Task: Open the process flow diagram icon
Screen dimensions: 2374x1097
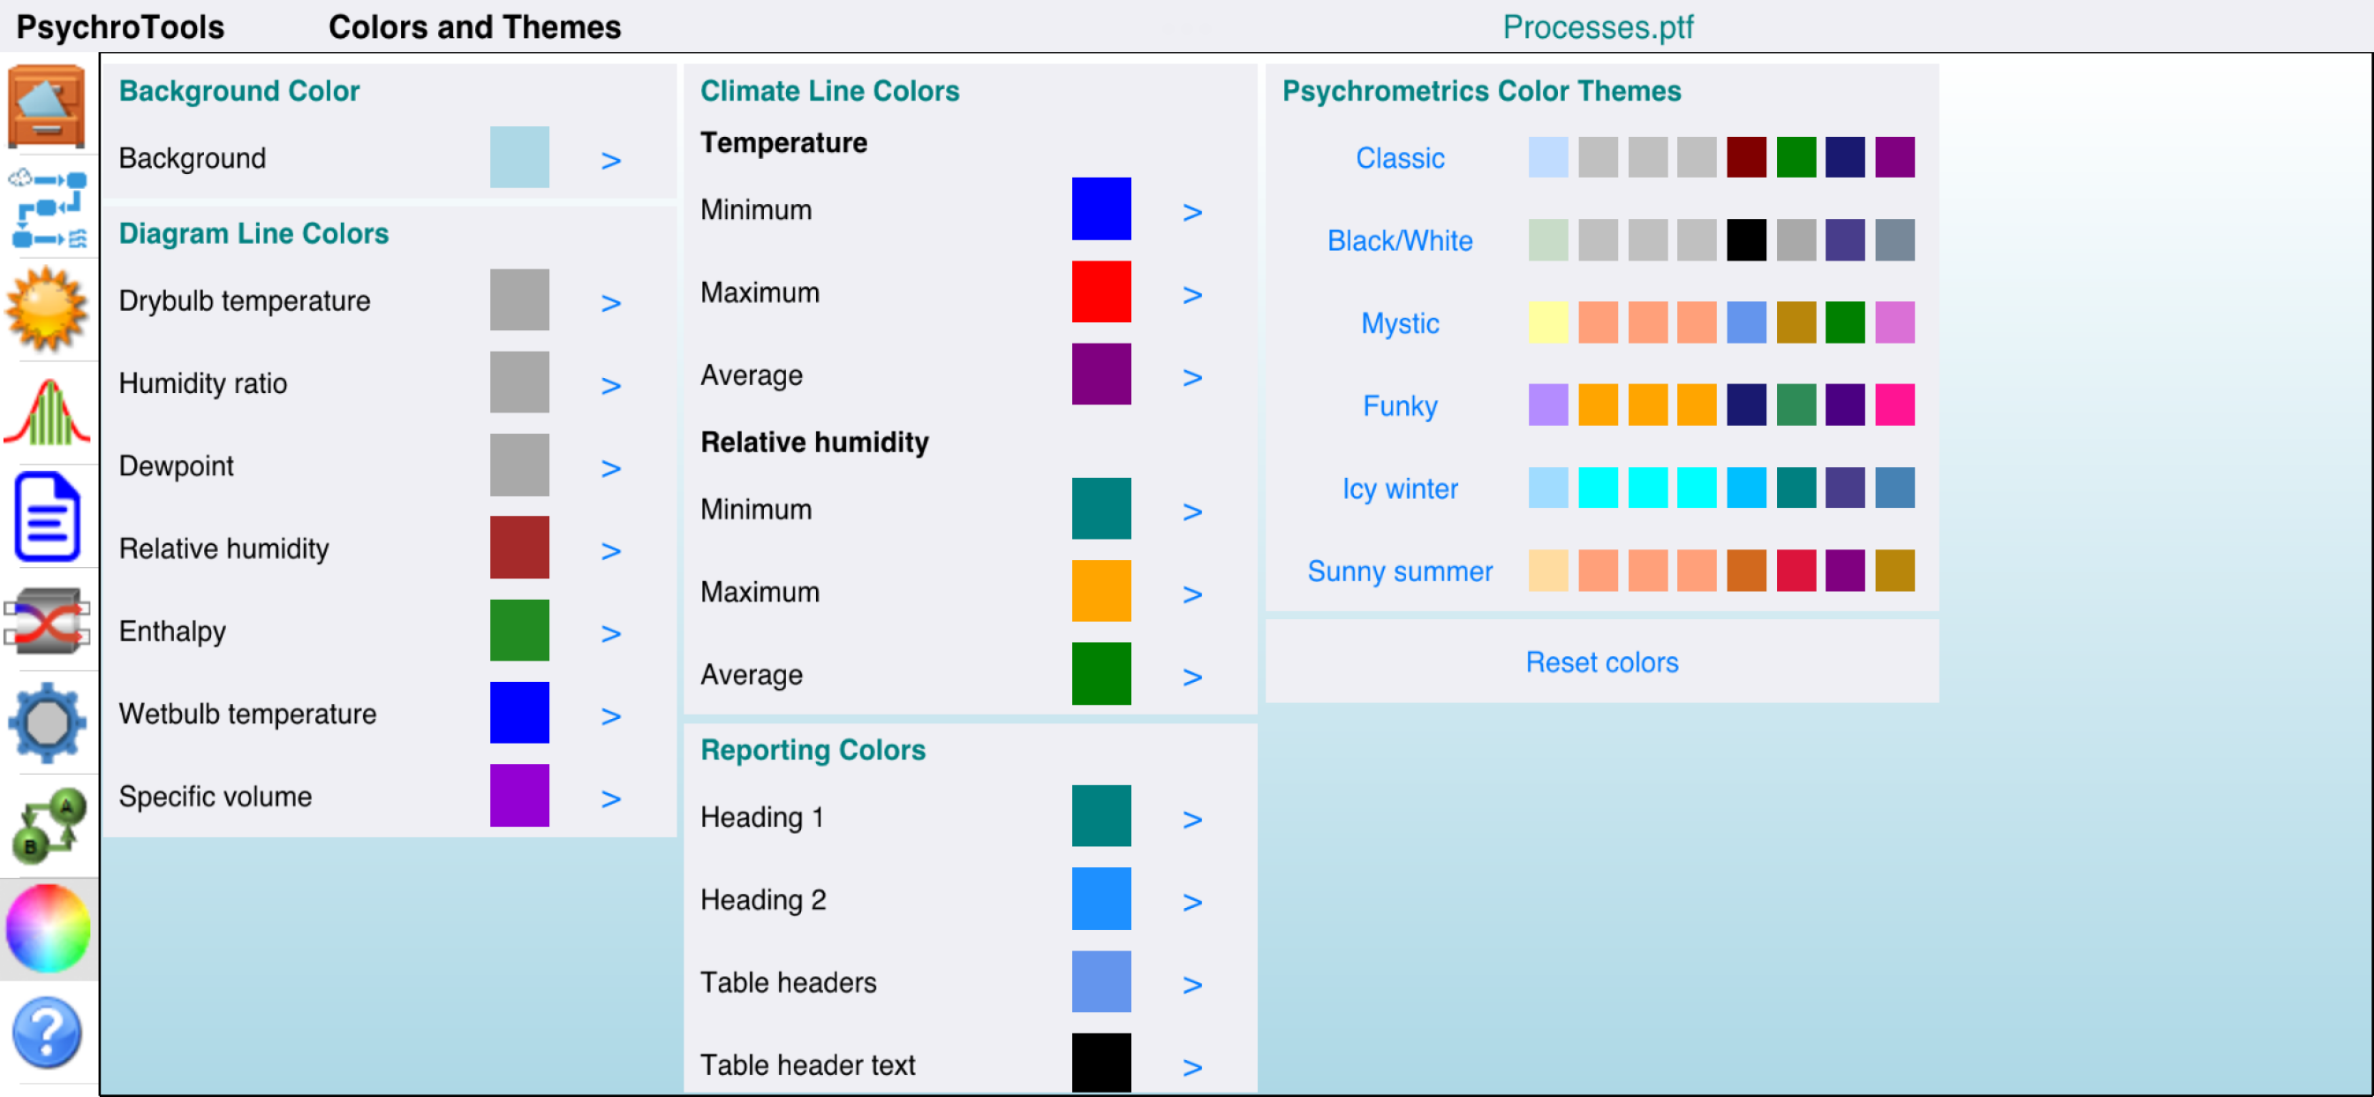Action: [x=48, y=208]
